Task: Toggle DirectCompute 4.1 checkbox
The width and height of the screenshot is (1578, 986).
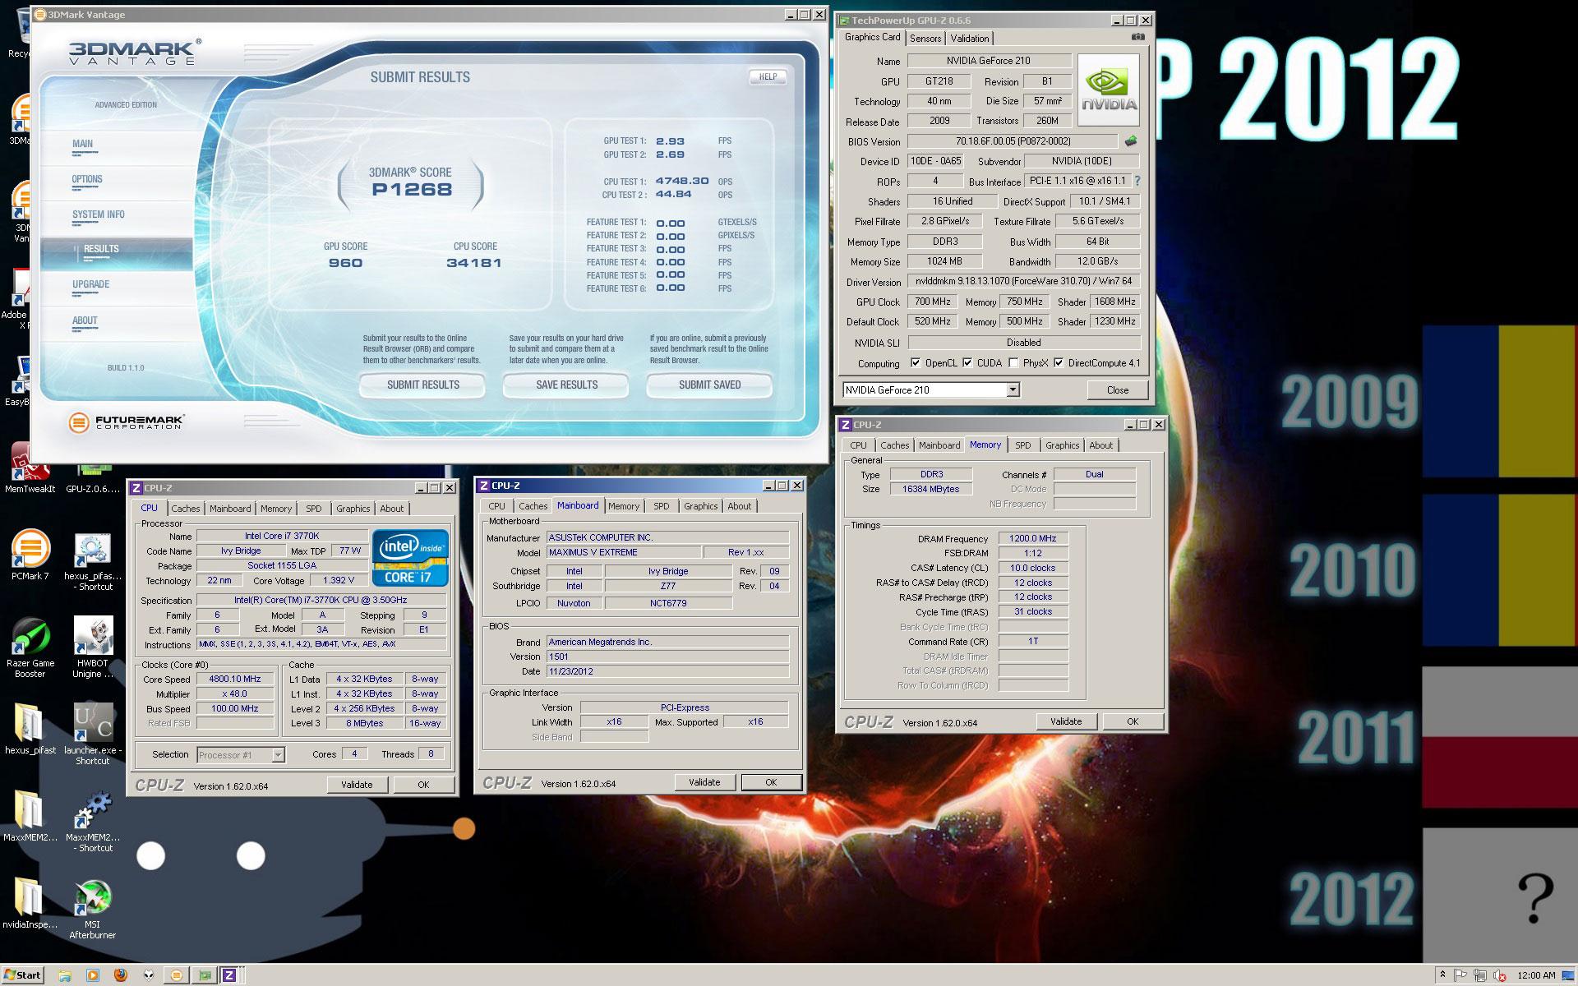Action: click(x=1059, y=362)
